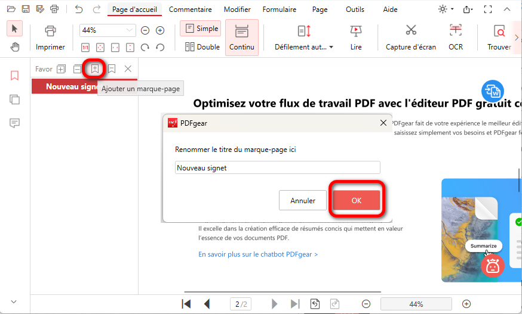Open the share dropdown icon
The image size is (522, 314).
click(x=468, y=10)
